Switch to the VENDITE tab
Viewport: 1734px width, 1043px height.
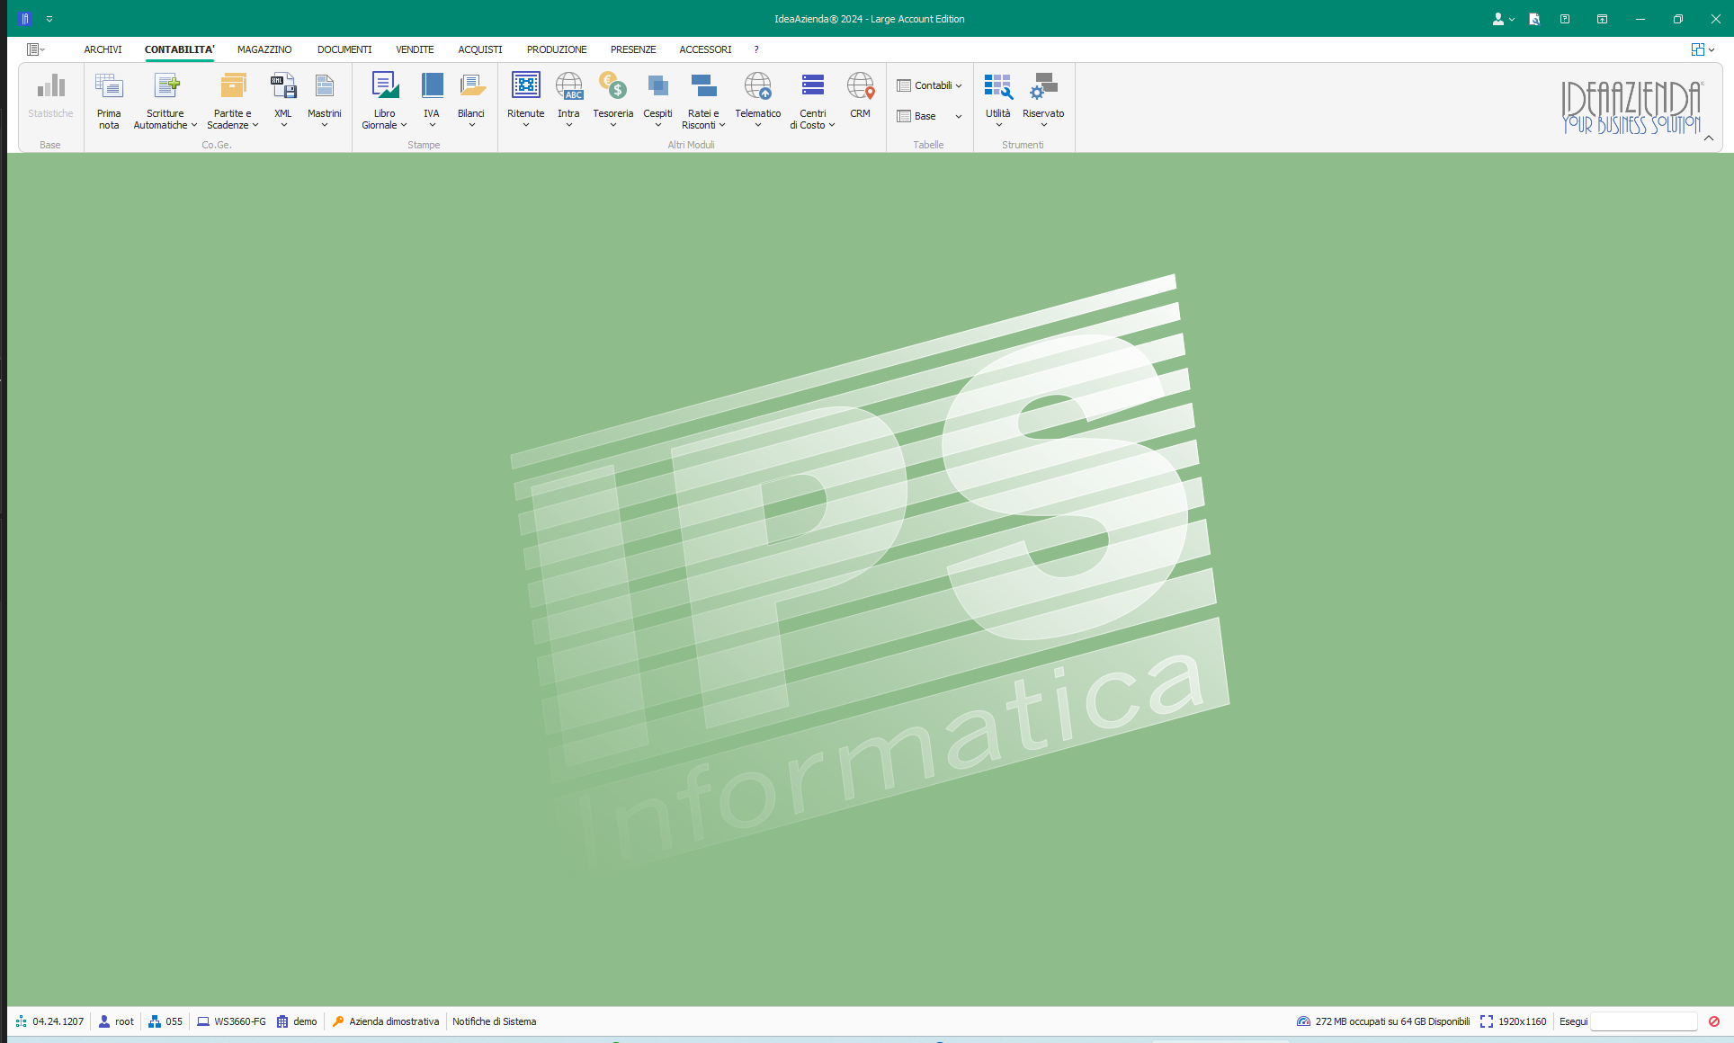tap(415, 49)
